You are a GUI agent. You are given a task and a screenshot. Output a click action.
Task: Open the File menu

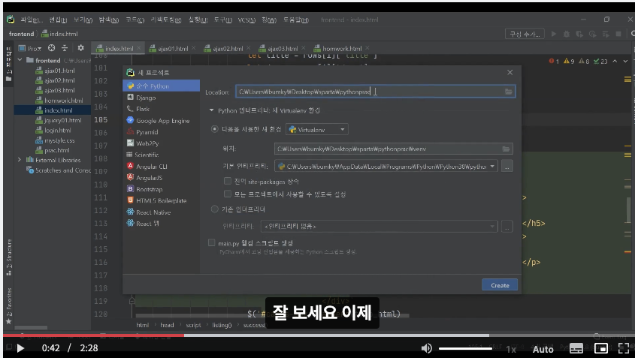[x=31, y=20]
